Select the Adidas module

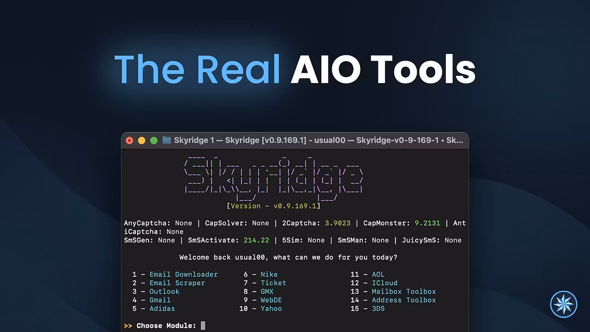click(x=162, y=309)
